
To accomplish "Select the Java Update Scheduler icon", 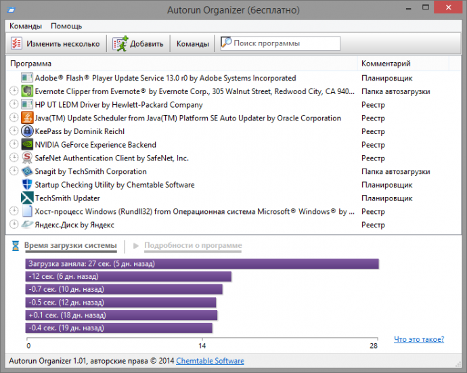I will pos(27,118).
